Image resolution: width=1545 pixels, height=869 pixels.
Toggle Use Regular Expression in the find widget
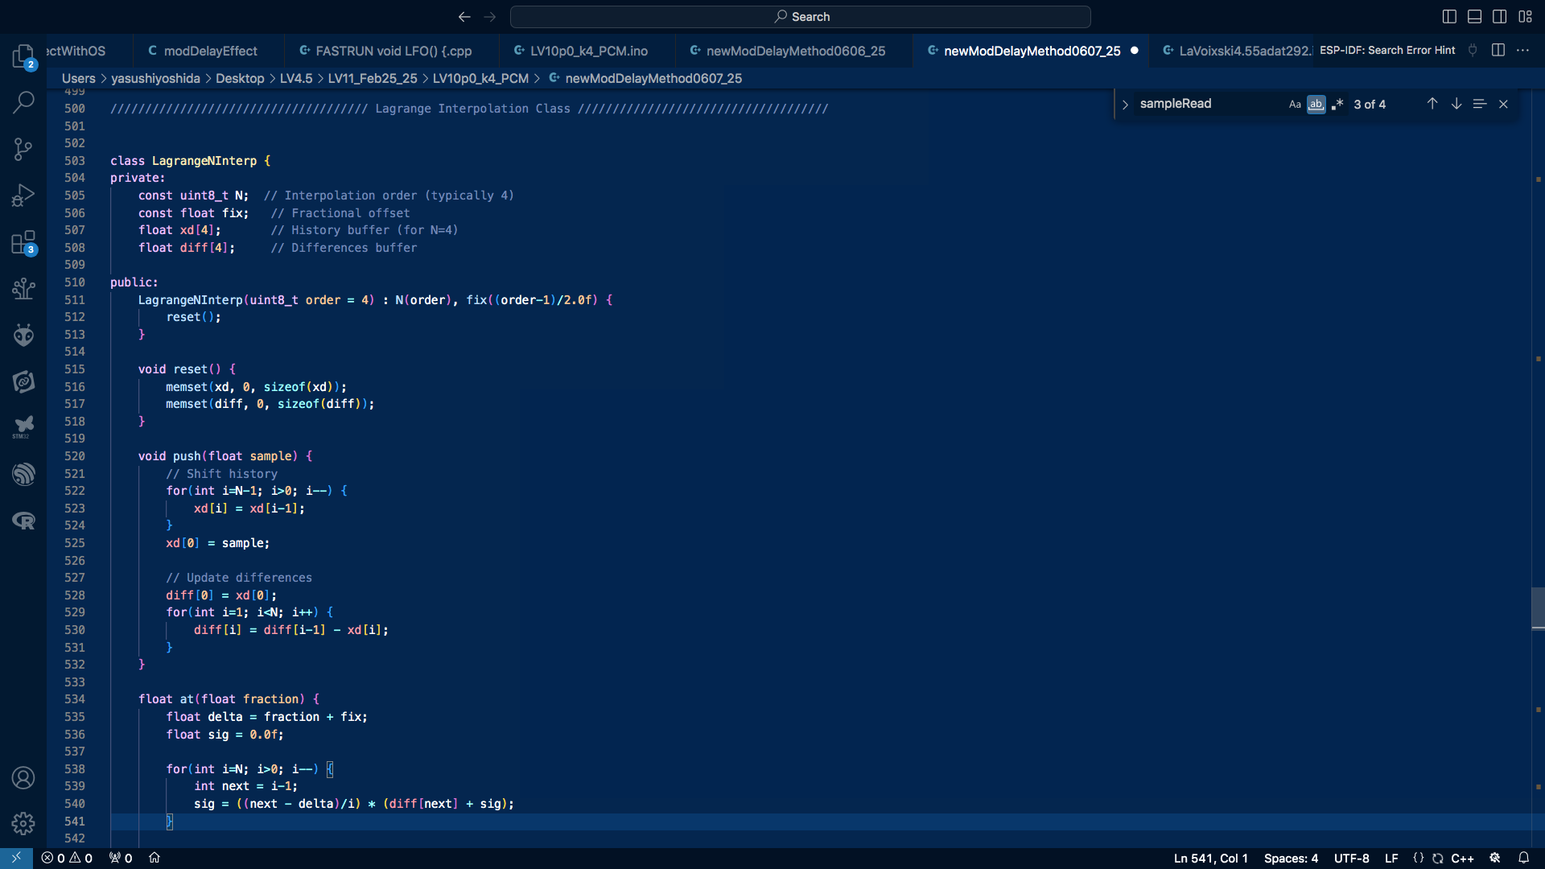click(x=1337, y=105)
